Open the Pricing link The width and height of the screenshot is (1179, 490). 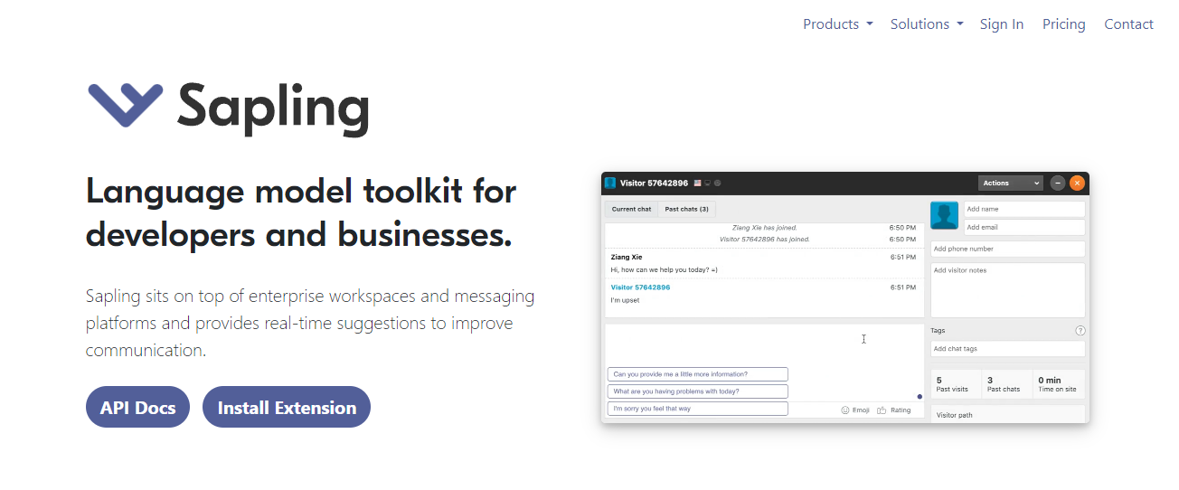[x=1063, y=24]
